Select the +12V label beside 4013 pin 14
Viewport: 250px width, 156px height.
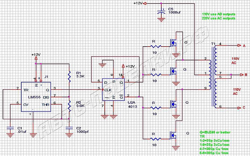(130, 66)
